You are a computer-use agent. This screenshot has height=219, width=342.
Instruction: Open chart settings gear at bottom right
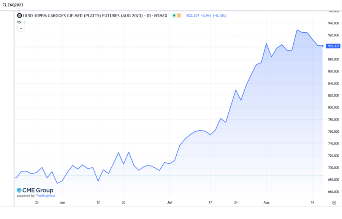click(x=334, y=203)
